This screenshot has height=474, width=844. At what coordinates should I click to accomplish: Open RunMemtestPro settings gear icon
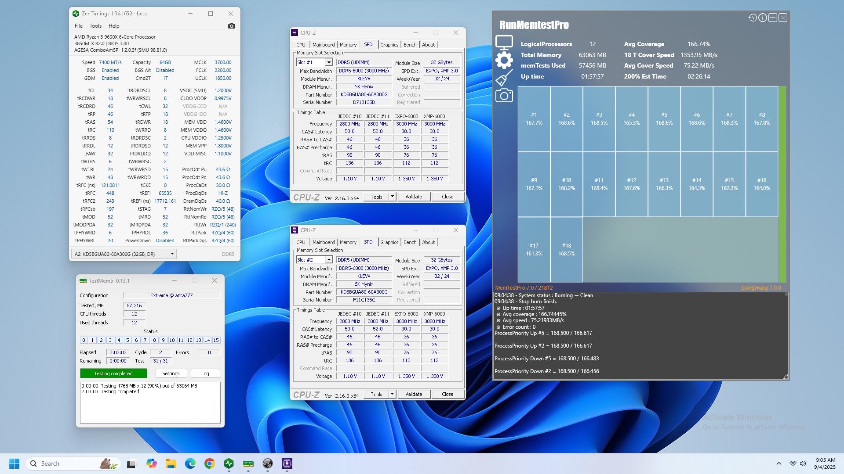pyautogui.click(x=504, y=60)
